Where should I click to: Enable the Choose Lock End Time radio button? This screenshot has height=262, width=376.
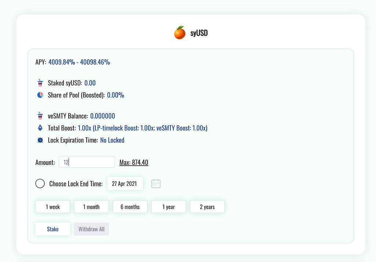[40, 184]
